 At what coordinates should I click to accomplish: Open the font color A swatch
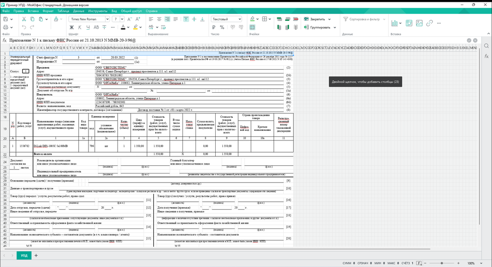[123, 27]
